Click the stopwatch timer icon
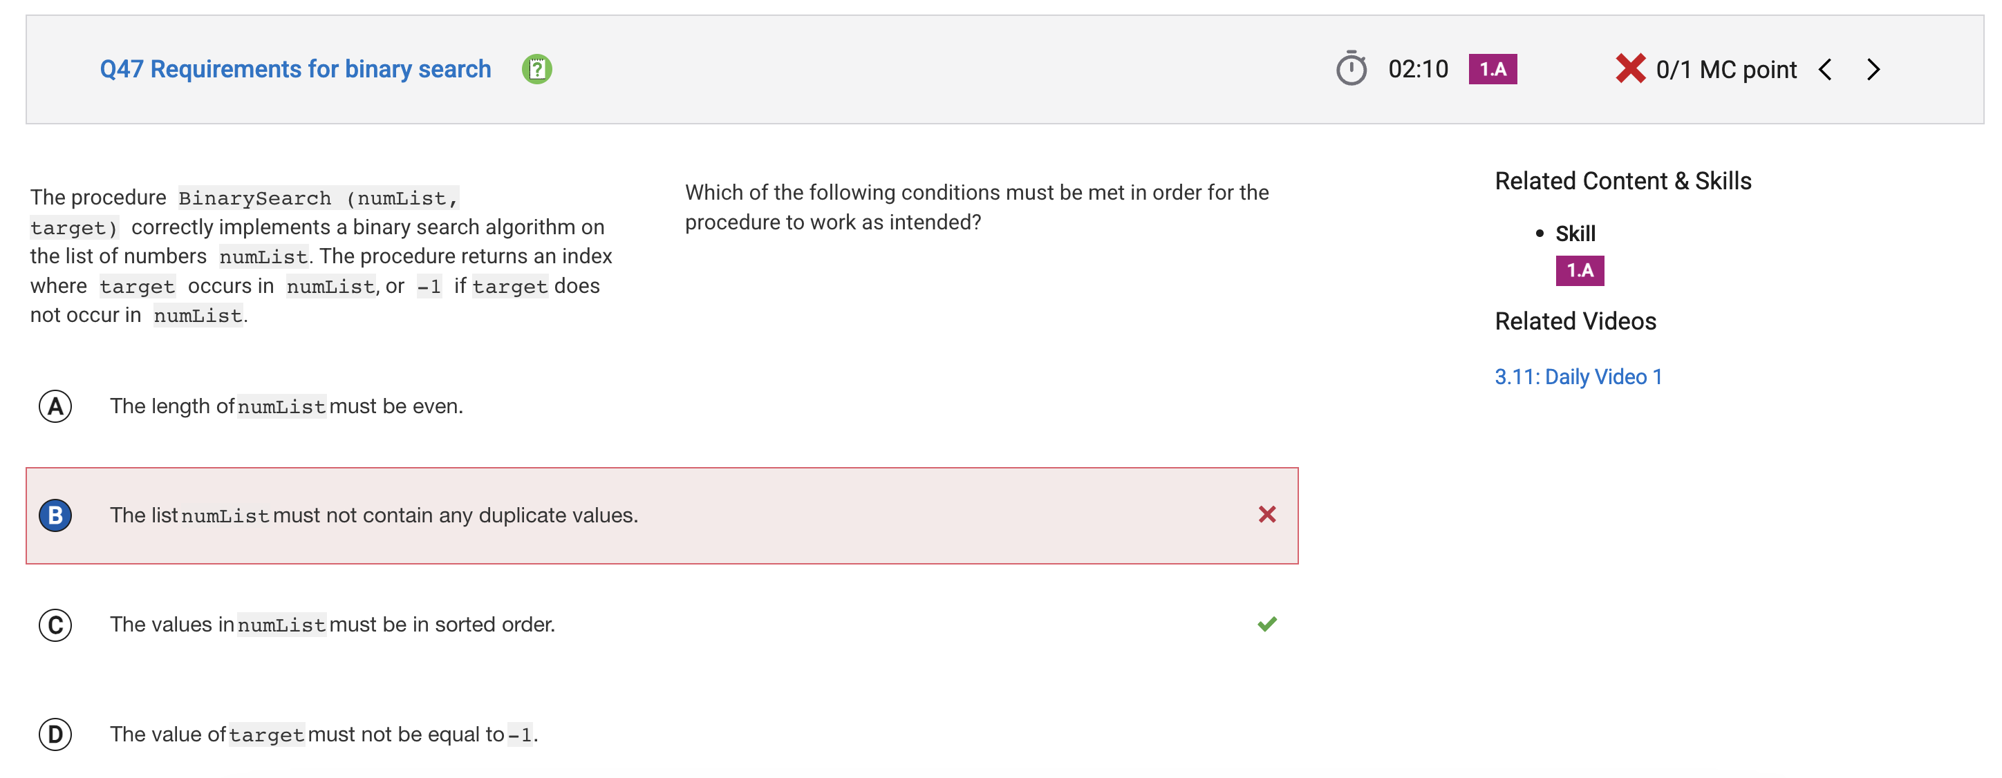Screen dimensions: 2002x778 pyautogui.click(x=1351, y=68)
